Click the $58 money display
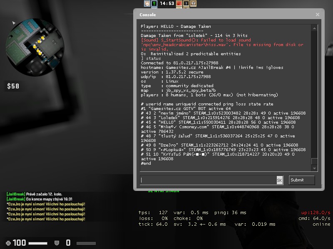 [13, 87]
